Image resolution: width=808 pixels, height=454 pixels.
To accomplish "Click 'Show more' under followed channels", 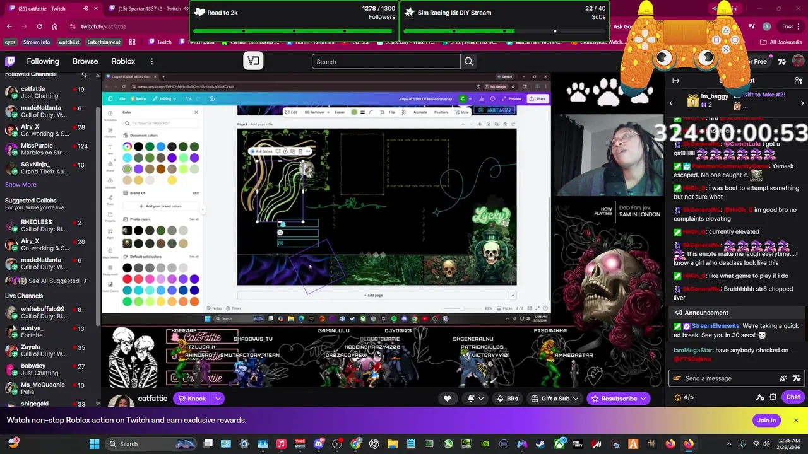I will click(21, 185).
